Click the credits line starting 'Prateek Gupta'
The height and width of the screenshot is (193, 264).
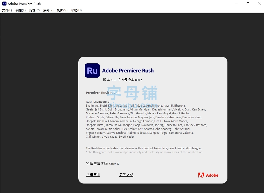144,117
